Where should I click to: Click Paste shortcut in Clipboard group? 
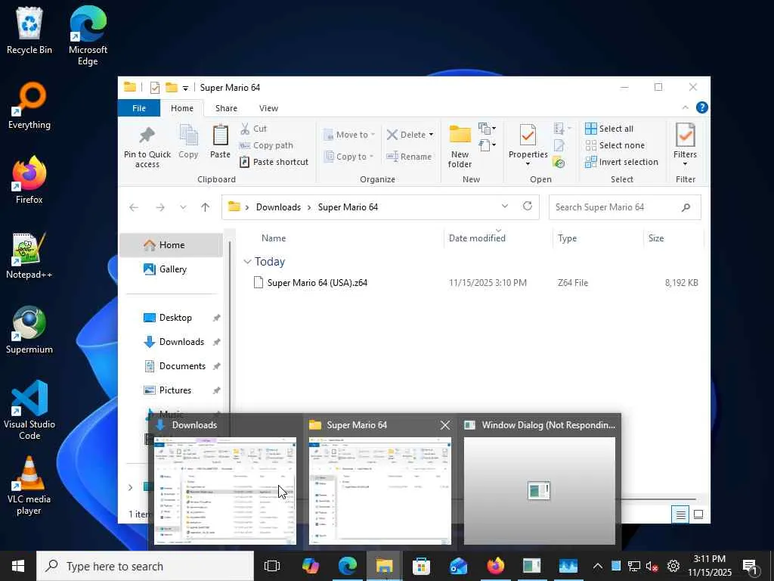(x=274, y=162)
